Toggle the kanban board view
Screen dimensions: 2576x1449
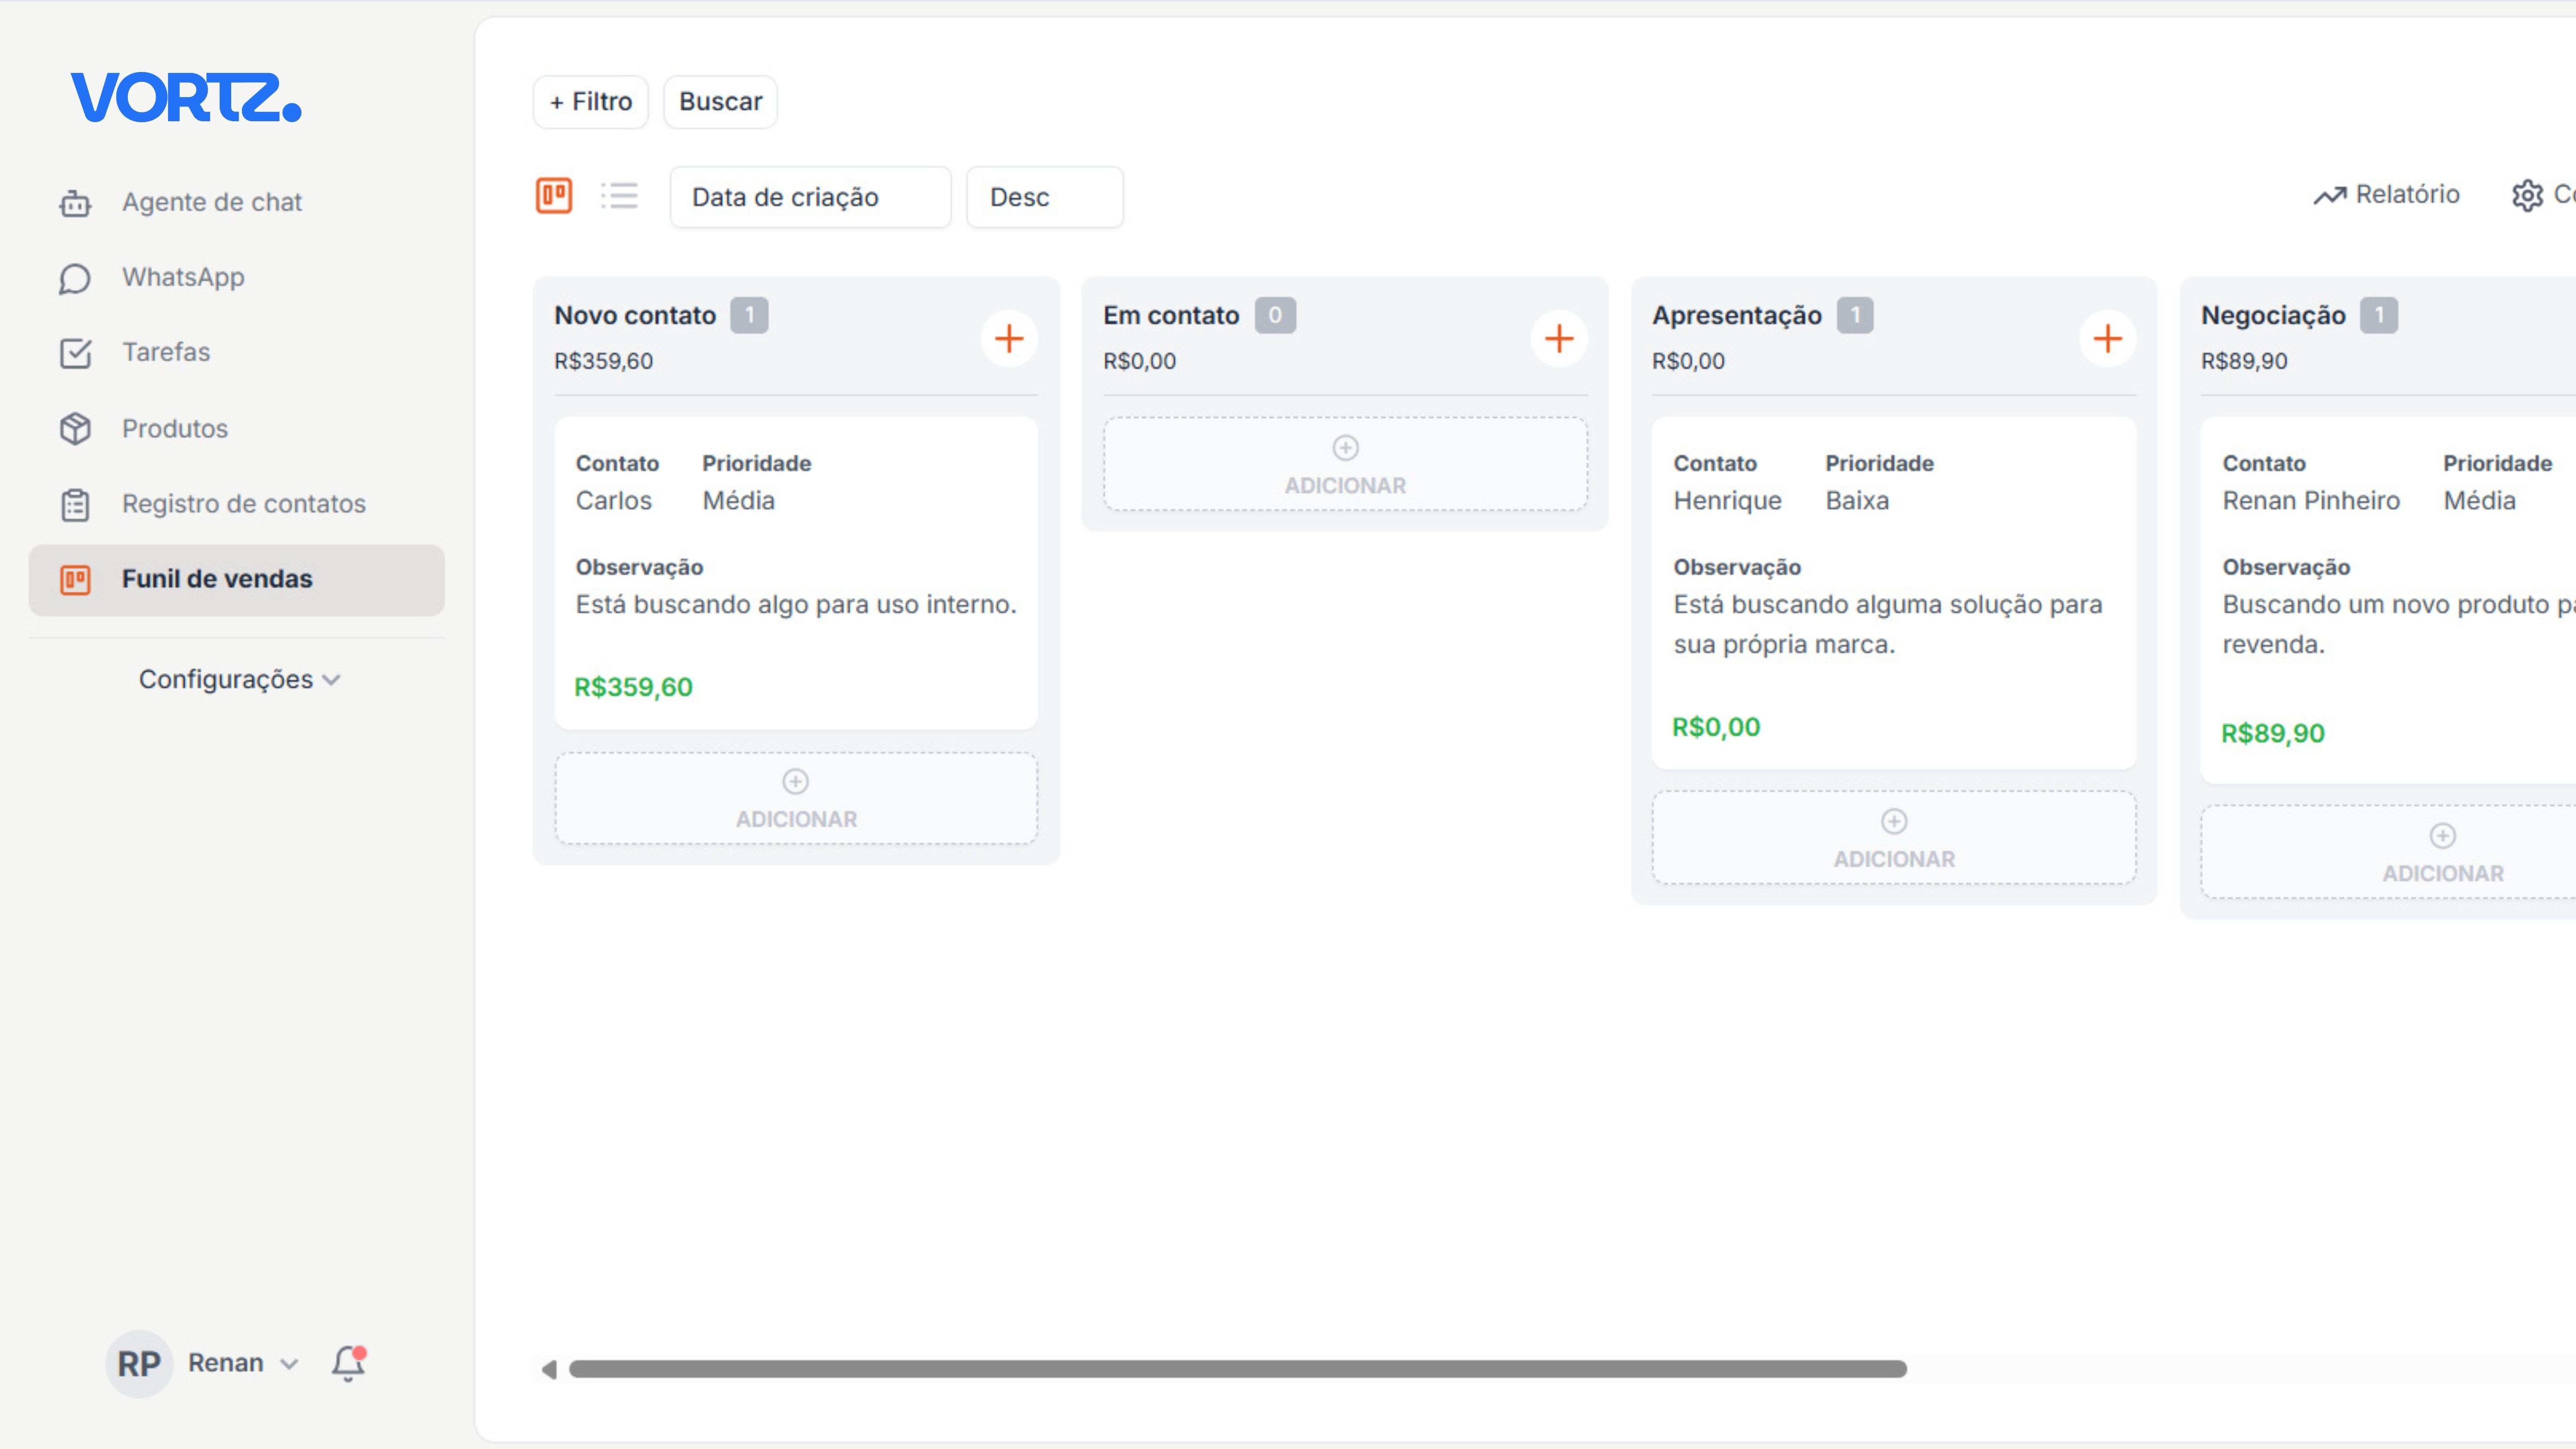tap(553, 196)
